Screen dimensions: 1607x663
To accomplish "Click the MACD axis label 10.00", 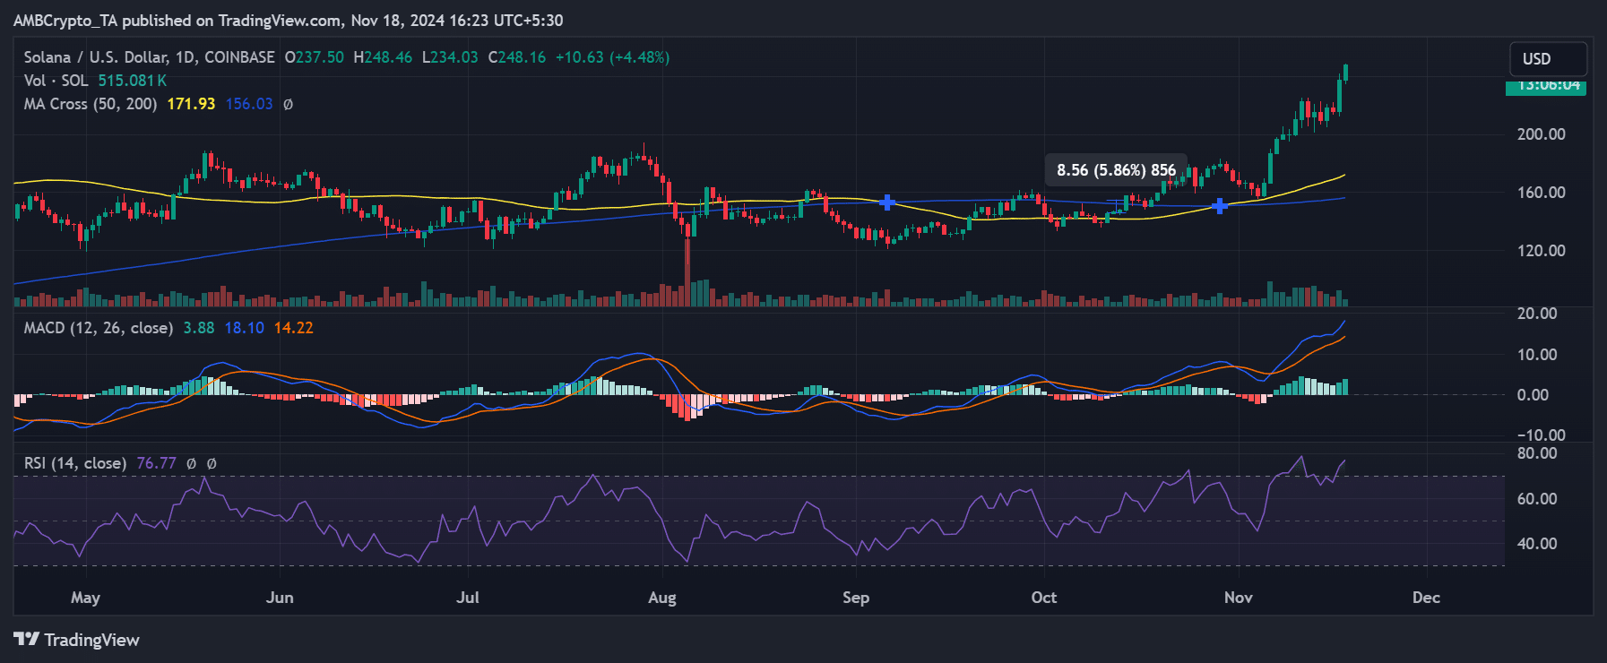I will coord(1537,355).
